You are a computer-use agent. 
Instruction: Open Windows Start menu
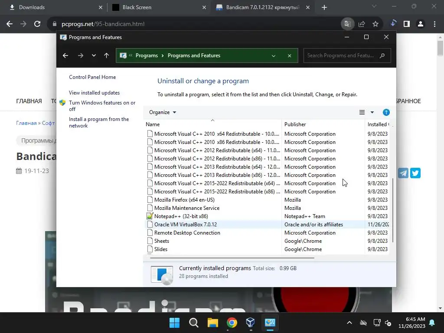coord(174,323)
